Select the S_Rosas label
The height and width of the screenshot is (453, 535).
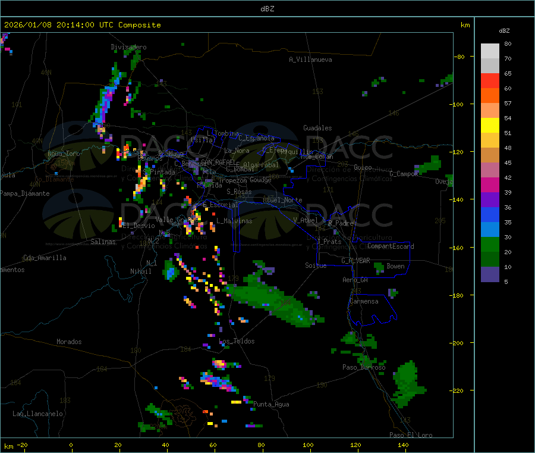click(x=239, y=192)
